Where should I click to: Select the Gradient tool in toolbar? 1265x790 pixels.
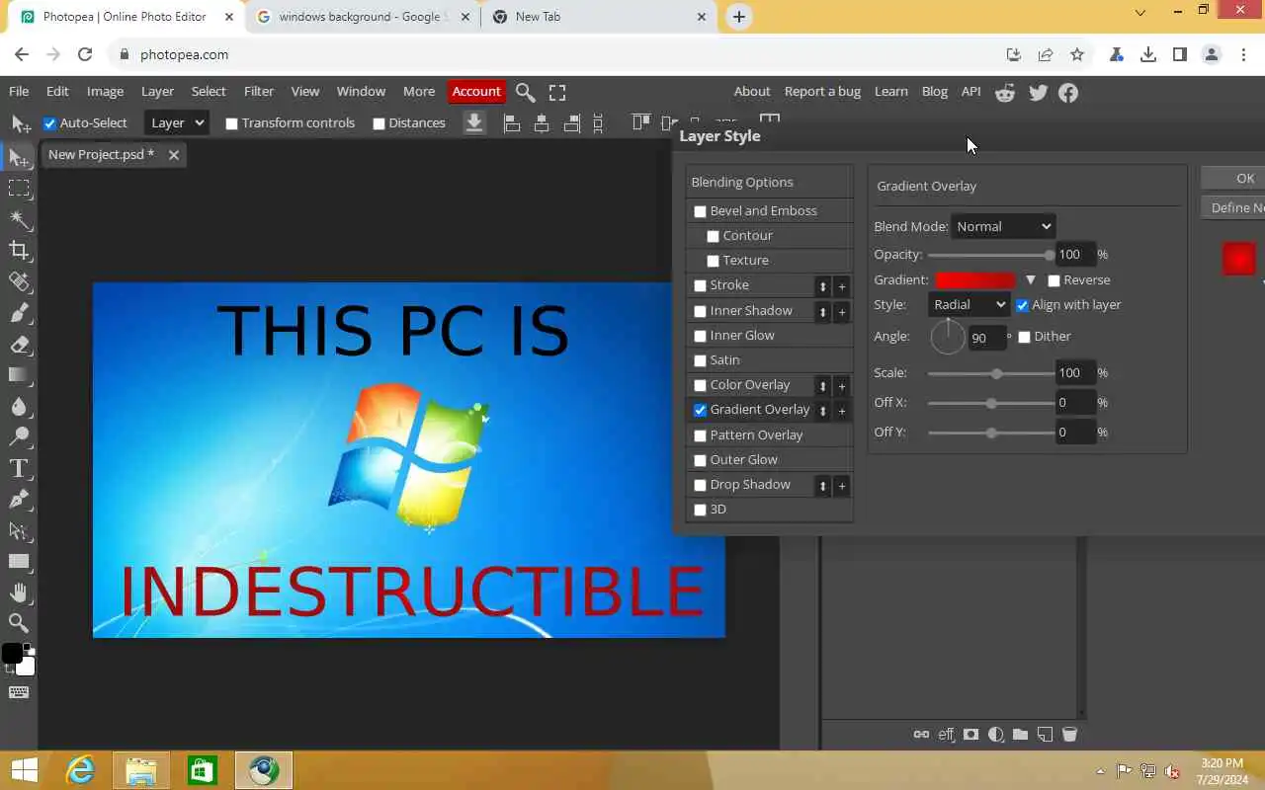tap(19, 375)
